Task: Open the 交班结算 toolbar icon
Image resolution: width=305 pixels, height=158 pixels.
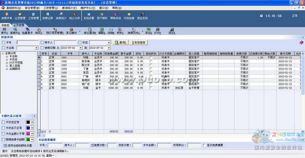Action: (x=129, y=16)
